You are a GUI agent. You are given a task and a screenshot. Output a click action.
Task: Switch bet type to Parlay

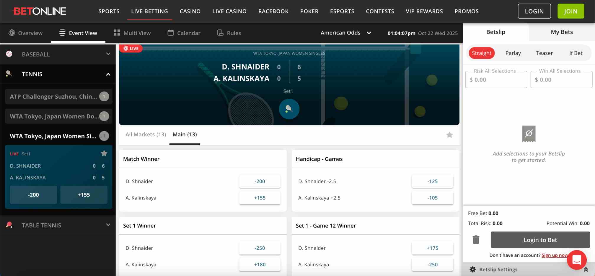(513, 53)
